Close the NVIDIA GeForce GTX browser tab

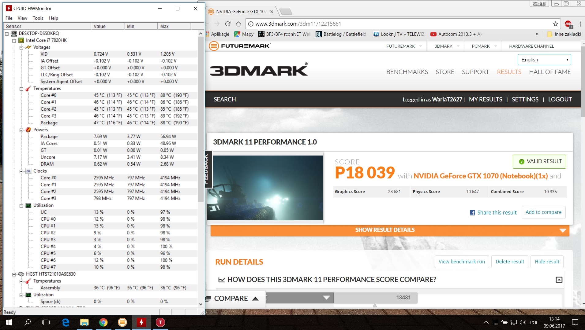[x=272, y=12]
